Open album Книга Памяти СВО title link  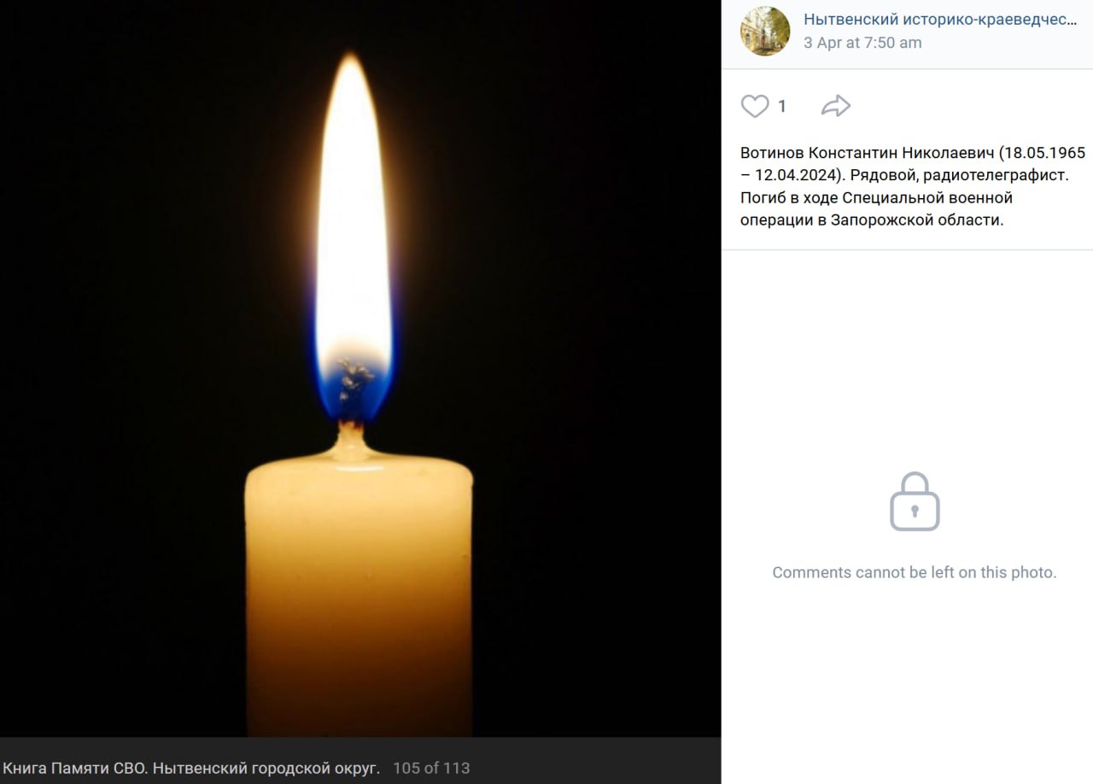[x=191, y=768]
